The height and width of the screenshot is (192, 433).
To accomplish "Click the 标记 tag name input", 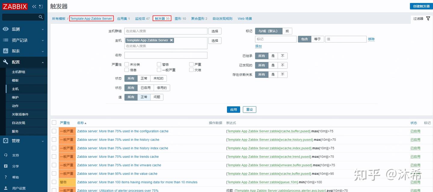I will tap(276, 39).
